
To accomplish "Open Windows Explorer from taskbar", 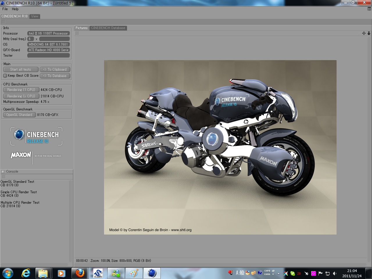I will (x=43, y=273).
